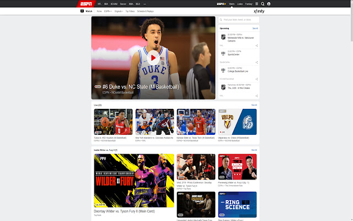
Task: Open Kansas State vs. Texas Tech thumbnail
Action: tap(196, 122)
